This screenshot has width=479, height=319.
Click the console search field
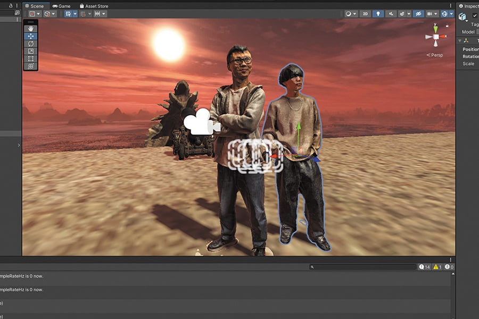click(x=364, y=267)
